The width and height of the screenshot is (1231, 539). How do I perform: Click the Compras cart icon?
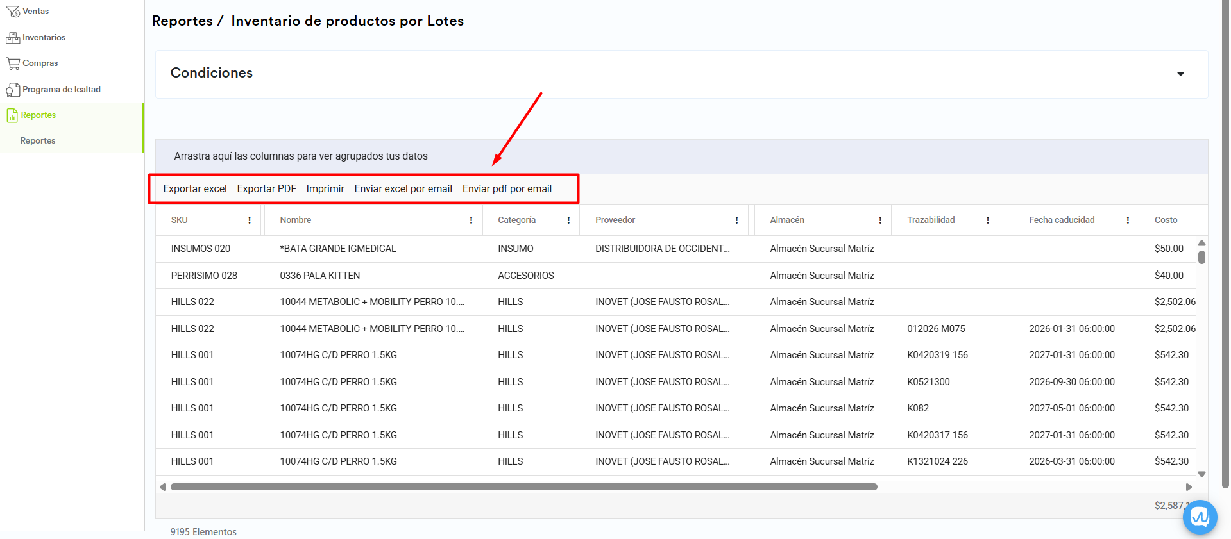[x=13, y=63]
